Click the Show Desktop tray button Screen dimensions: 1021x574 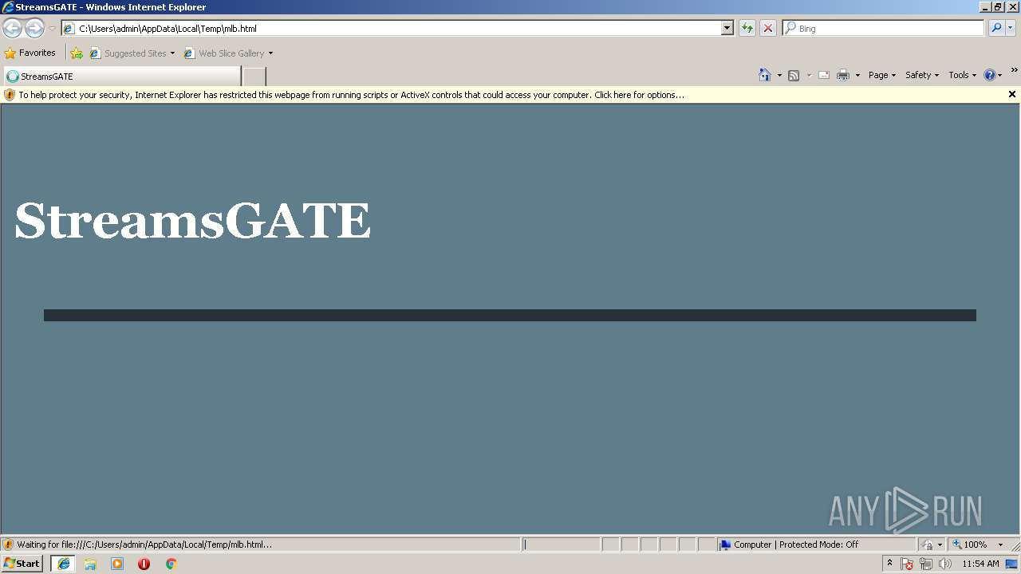coord(1012,564)
